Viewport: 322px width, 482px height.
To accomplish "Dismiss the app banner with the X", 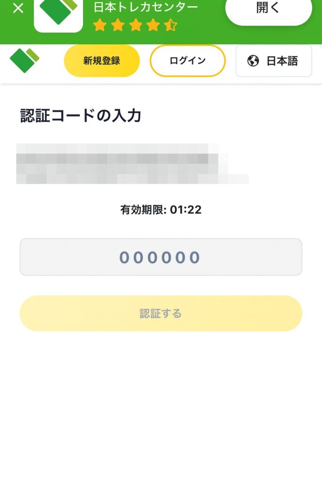I will point(18,8).
